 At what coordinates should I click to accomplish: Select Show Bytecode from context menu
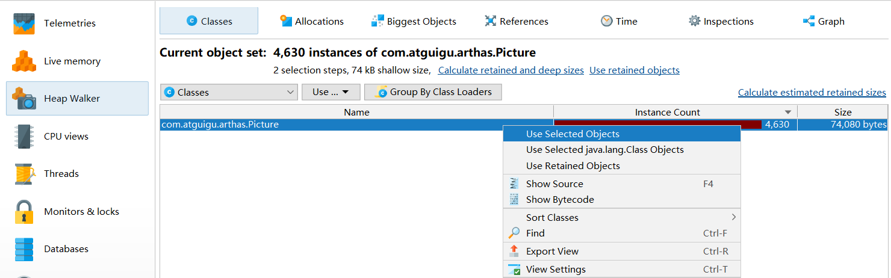(560, 200)
